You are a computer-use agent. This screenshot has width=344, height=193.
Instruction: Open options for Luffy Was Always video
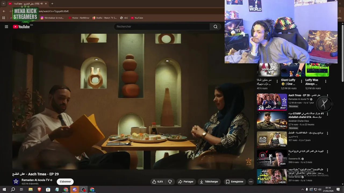[x=326, y=81]
